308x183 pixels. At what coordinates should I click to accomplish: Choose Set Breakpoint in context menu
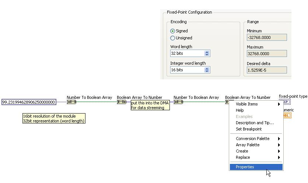pyautogui.click(x=249, y=129)
